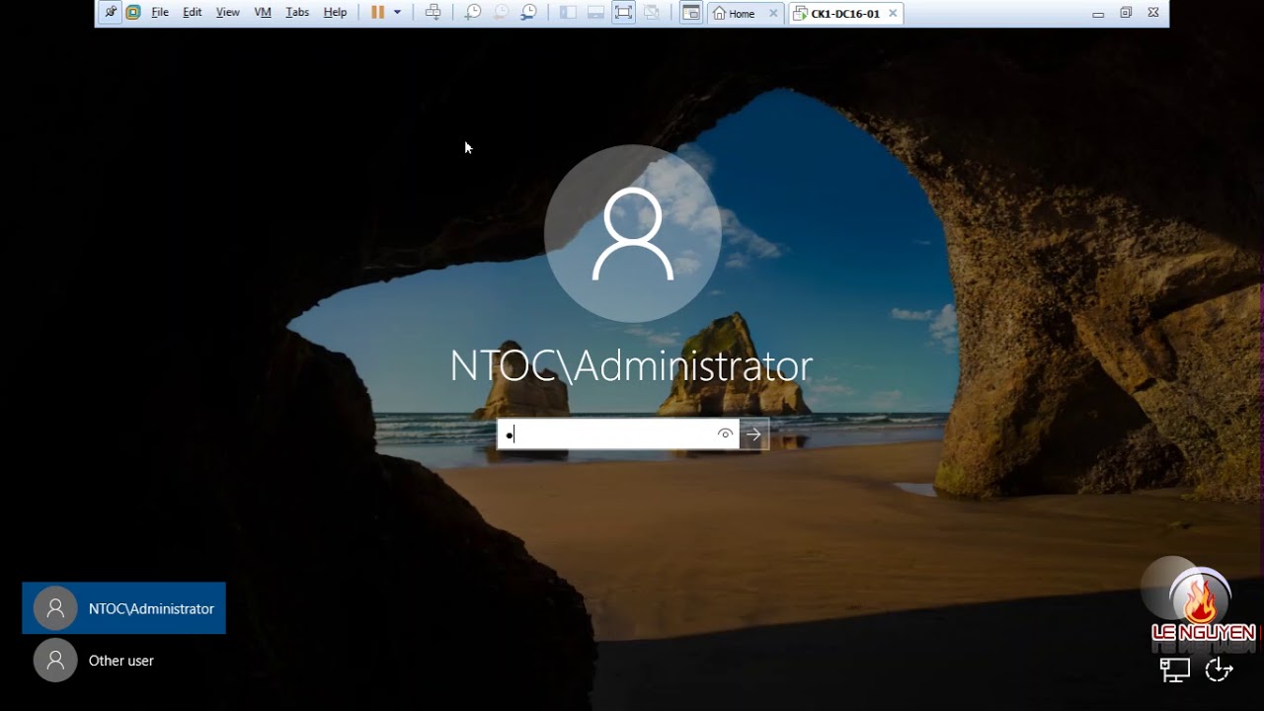Viewport: 1264px width, 711px height.
Task: Open the Help menu
Action: 336,13
